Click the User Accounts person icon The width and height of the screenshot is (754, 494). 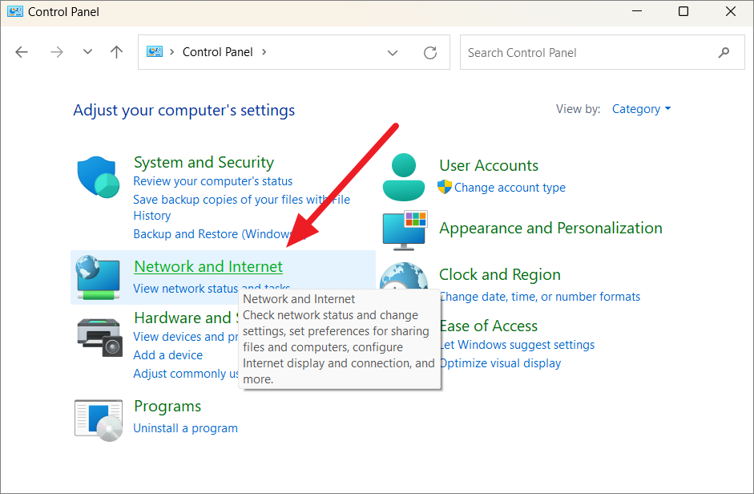(403, 178)
